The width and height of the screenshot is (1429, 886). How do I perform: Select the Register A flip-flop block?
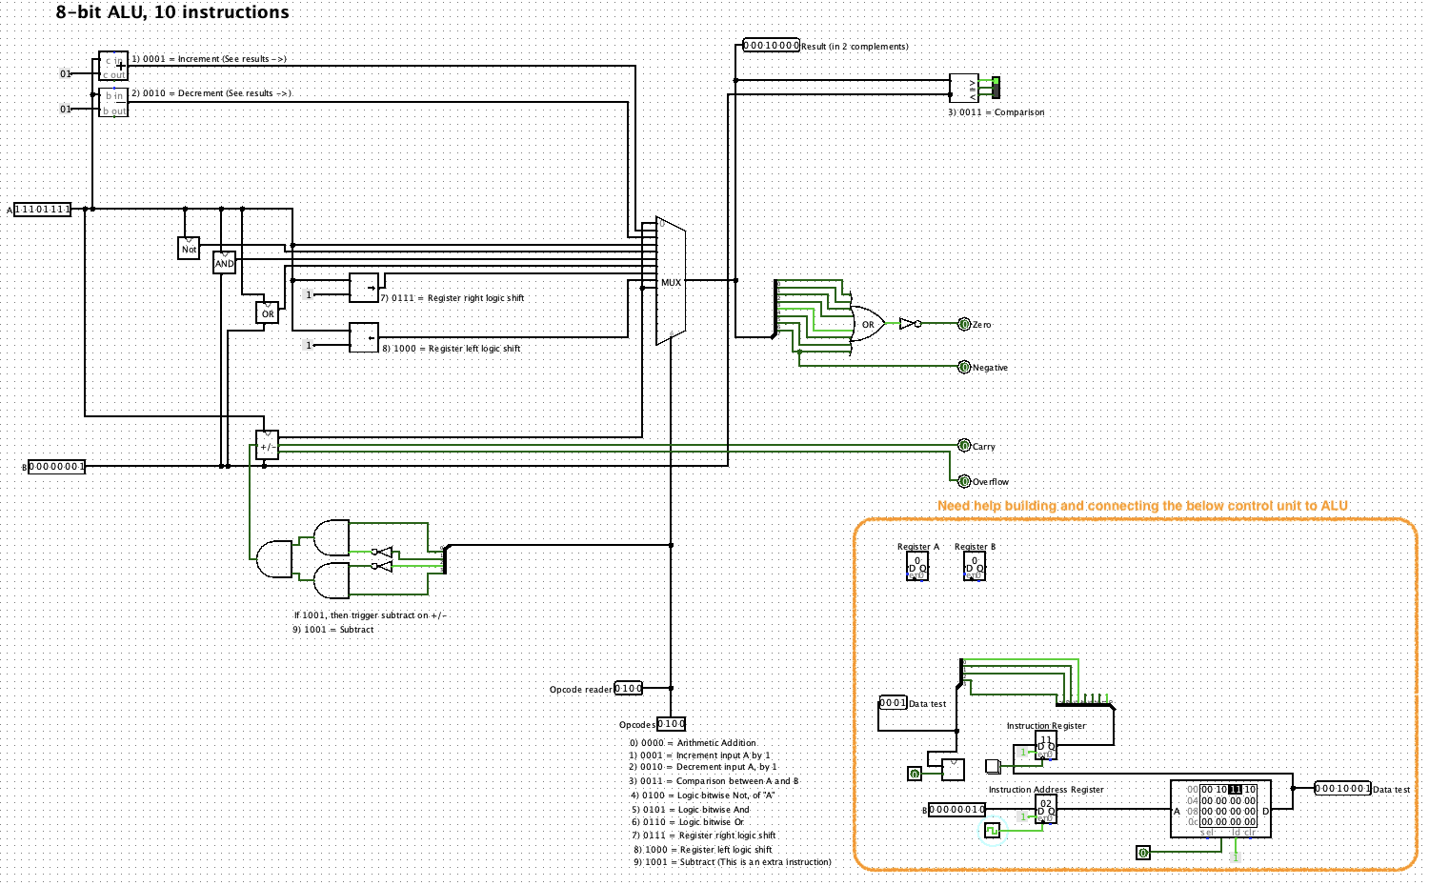pos(916,566)
